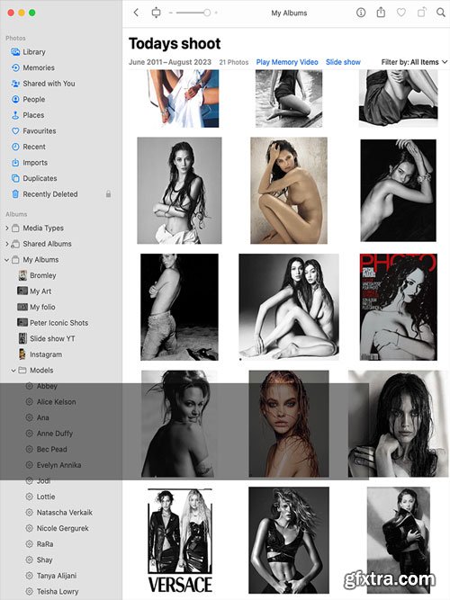Click the People icon in the sidebar
Screen dimensions: 450x600
point(15,100)
